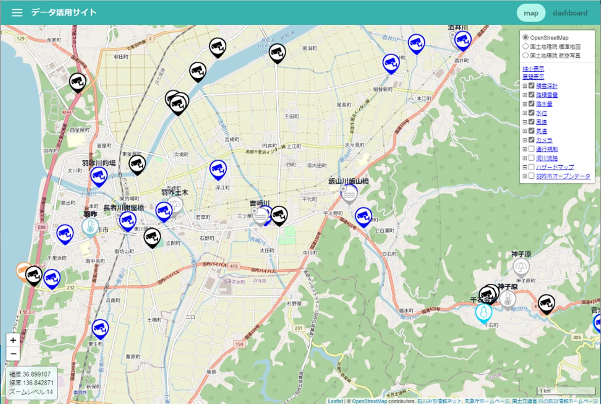Expand the 通行規制 layer tree node
Screen dimensions: 601x404
point(525,149)
